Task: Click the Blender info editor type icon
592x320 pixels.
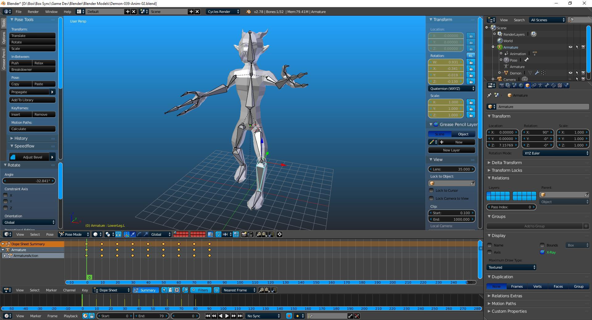Action: coord(7,12)
